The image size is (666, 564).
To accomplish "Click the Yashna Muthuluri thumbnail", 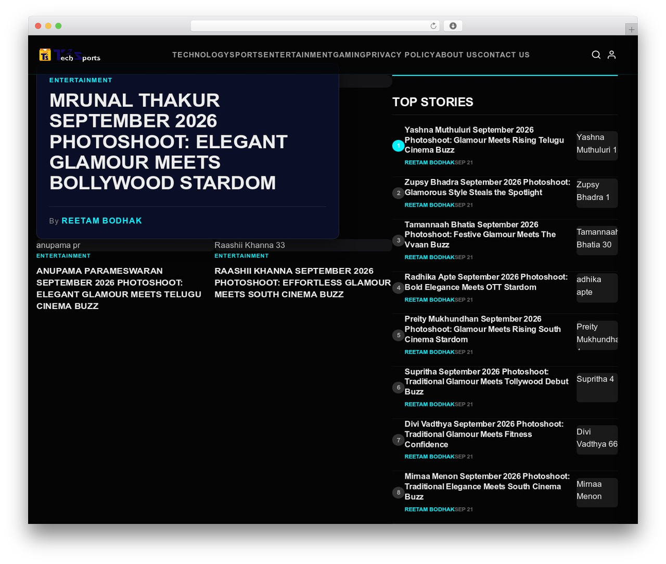I will pos(597,146).
